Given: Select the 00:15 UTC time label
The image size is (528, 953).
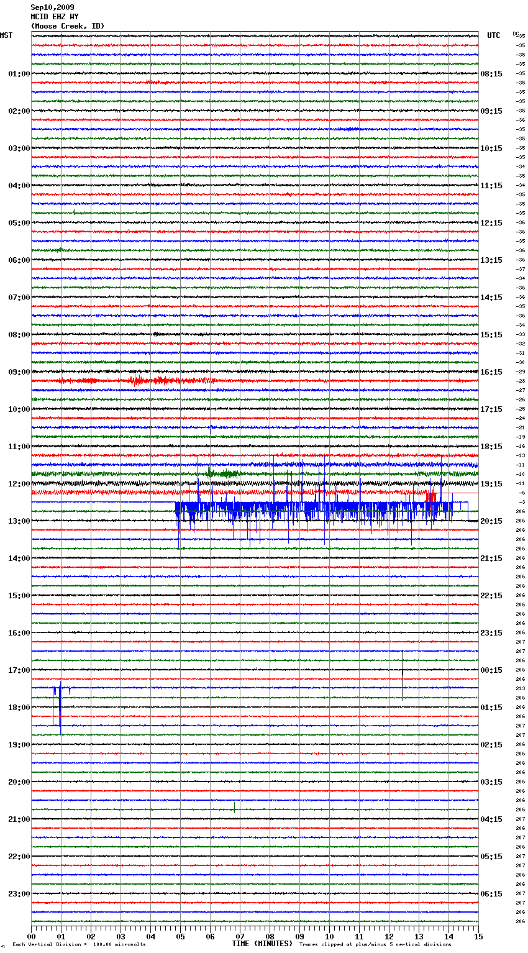Looking at the screenshot, I should tap(491, 670).
